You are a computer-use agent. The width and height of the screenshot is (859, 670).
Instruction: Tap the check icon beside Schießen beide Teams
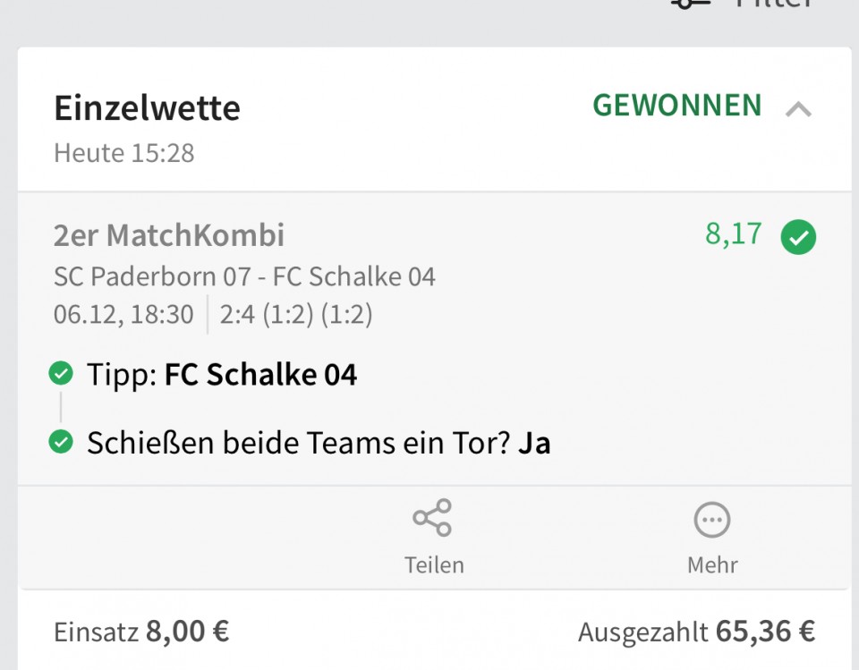(61, 442)
